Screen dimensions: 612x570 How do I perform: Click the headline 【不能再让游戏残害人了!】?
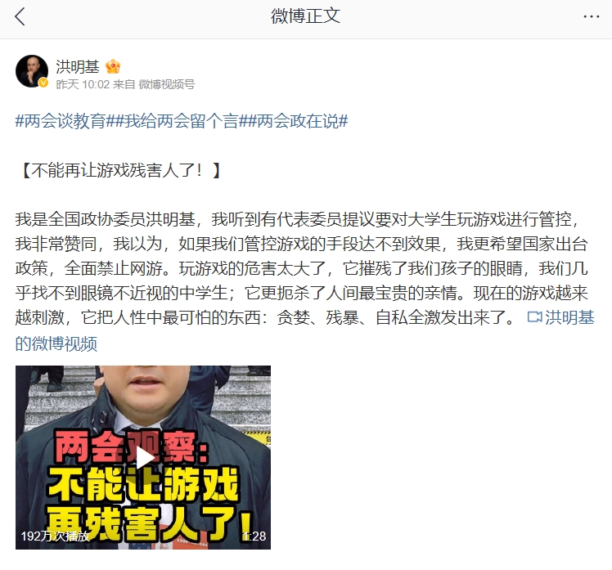[x=118, y=170]
